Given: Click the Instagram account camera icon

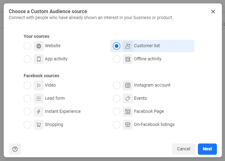Looking at the screenshot, I should click(x=128, y=85).
